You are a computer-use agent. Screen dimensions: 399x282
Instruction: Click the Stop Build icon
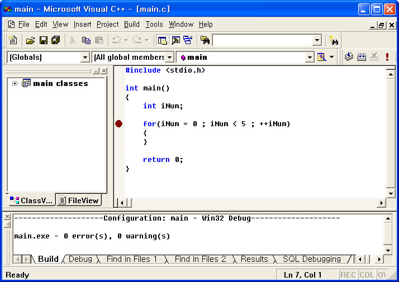click(x=374, y=57)
